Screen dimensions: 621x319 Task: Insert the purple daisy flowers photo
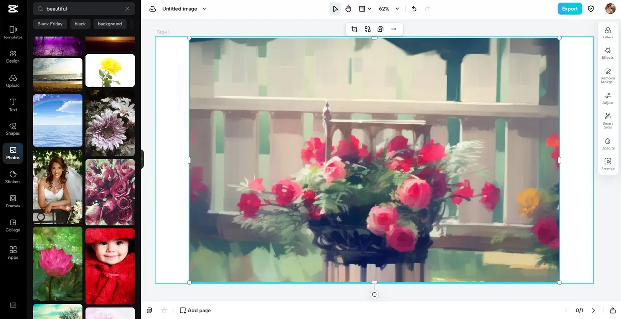tap(110, 123)
